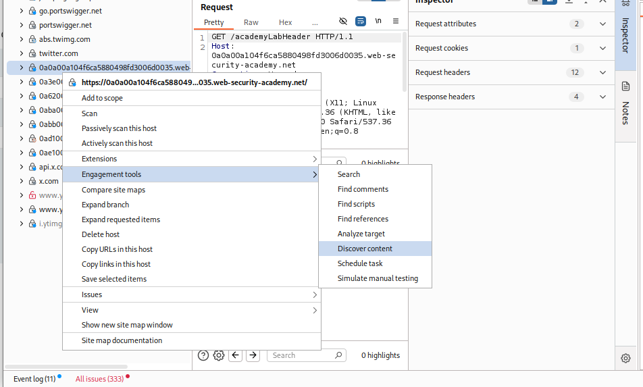
Task: Click help question-mark icon by search
Action: (203, 355)
